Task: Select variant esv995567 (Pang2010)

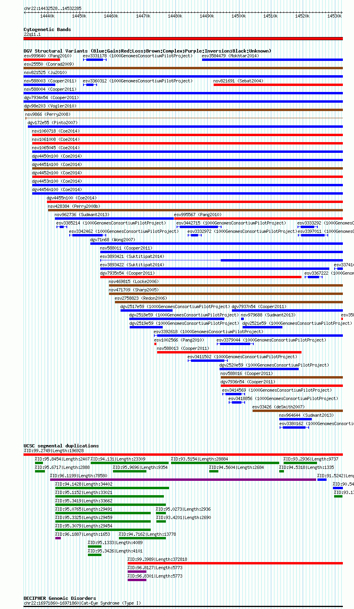Action: click(x=259, y=219)
